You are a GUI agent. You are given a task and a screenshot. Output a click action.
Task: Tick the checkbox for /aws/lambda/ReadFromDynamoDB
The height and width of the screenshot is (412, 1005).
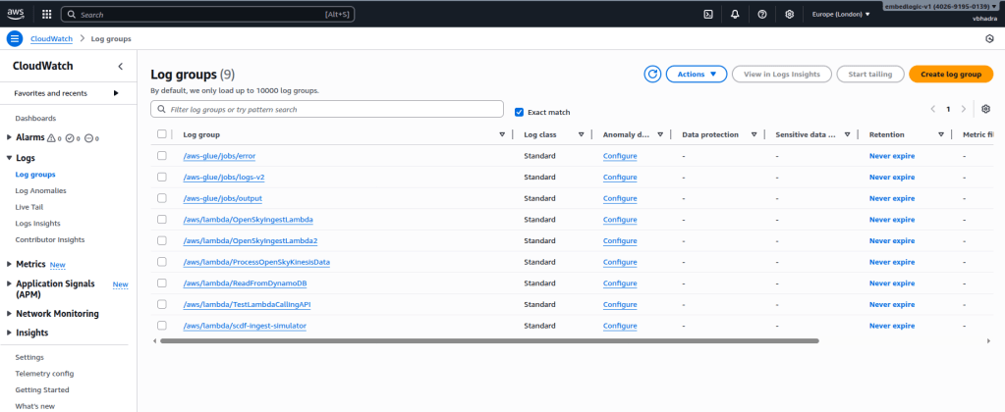coord(162,283)
